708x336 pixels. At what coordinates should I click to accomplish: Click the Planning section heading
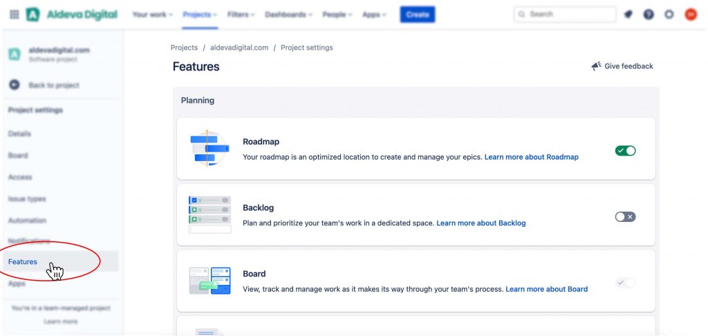198,100
